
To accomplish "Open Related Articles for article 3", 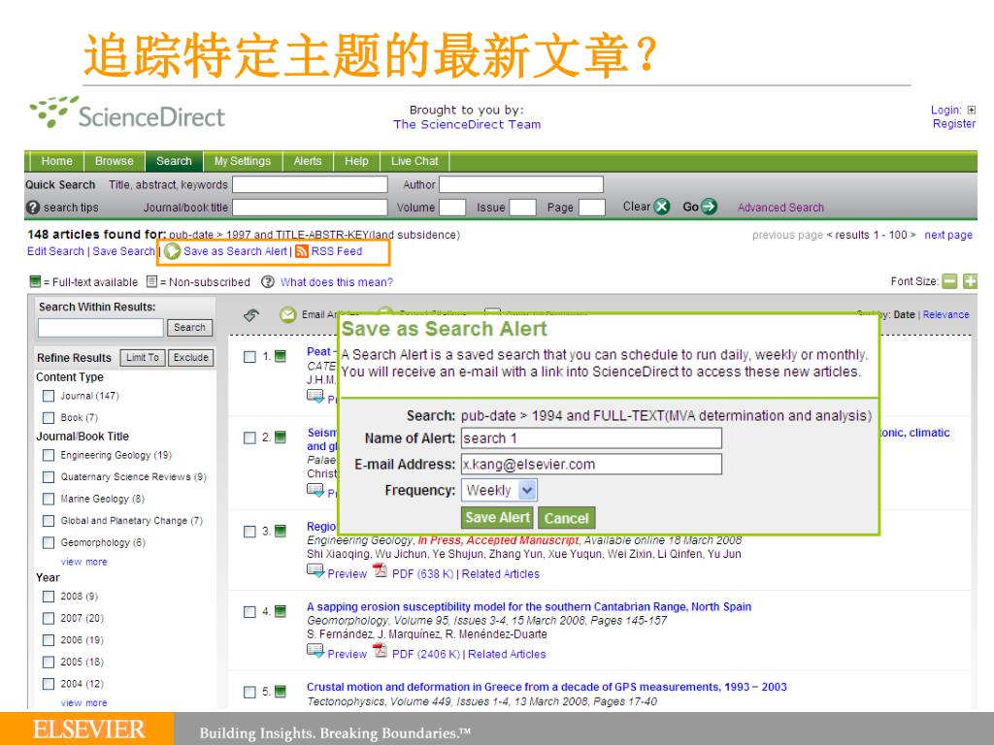I will [500, 574].
